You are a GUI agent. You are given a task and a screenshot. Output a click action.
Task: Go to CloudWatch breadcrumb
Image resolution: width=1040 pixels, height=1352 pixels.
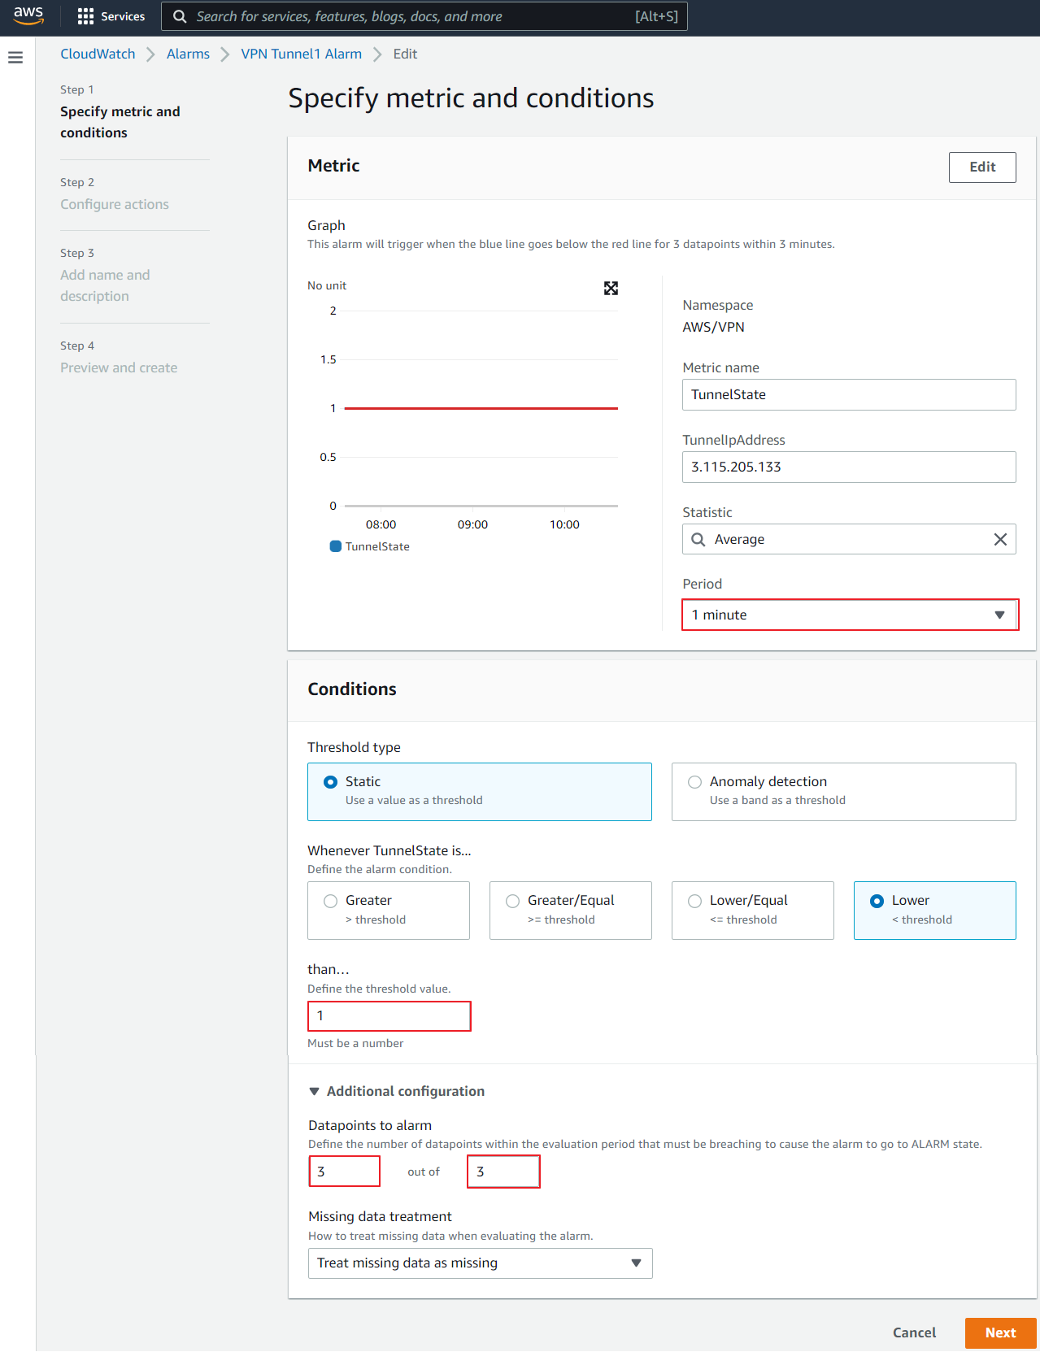pyautogui.click(x=98, y=54)
